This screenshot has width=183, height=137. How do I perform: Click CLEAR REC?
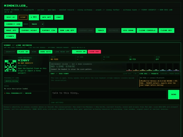click(166, 30)
